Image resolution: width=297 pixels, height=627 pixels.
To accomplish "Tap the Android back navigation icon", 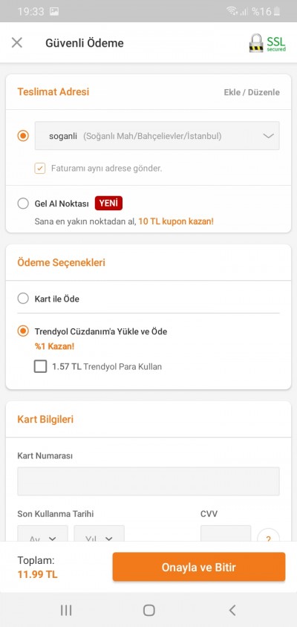I will (x=232, y=610).
